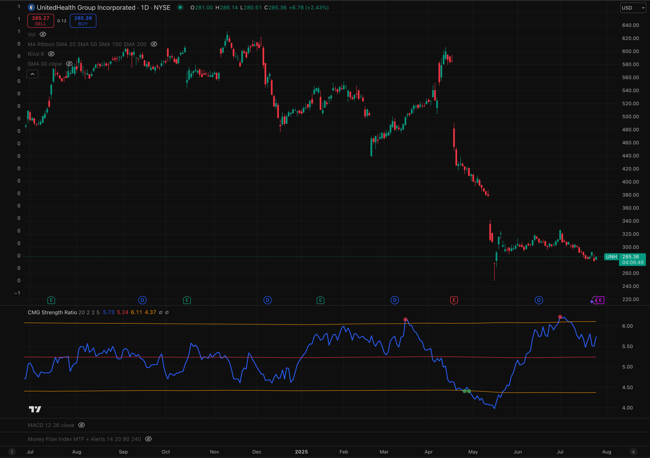This screenshot has height=458, width=650.
Task: Click the low value L280.51
Action: (251, 7)
